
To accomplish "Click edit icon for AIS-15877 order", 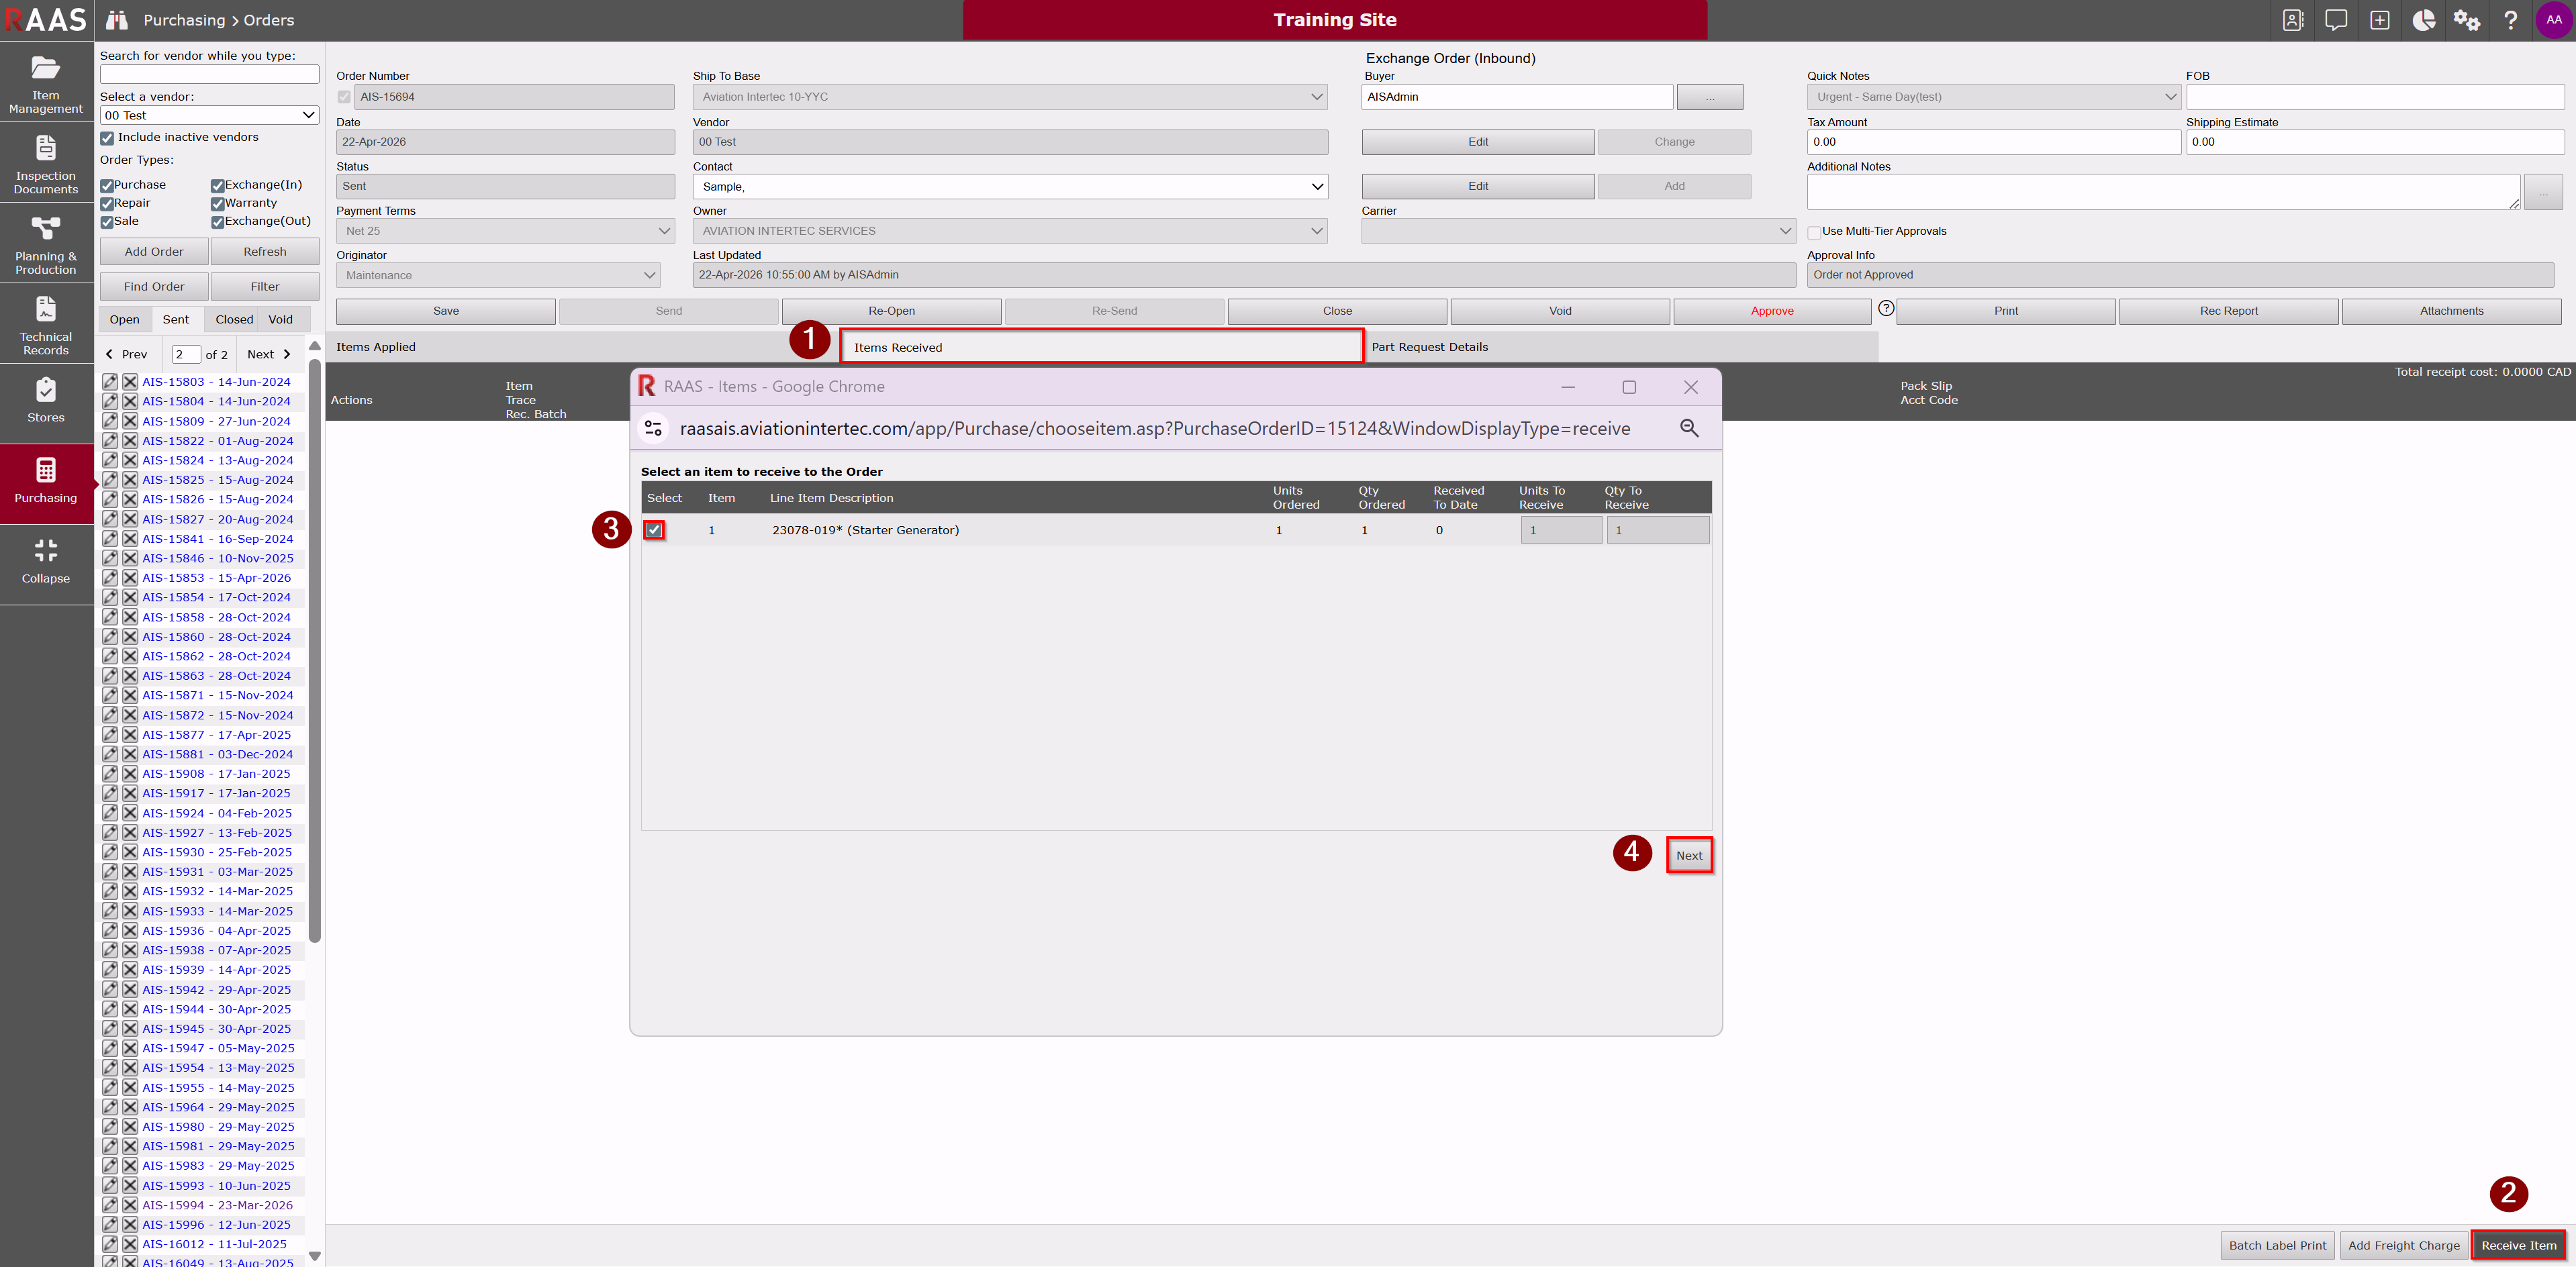I will 110,734.
